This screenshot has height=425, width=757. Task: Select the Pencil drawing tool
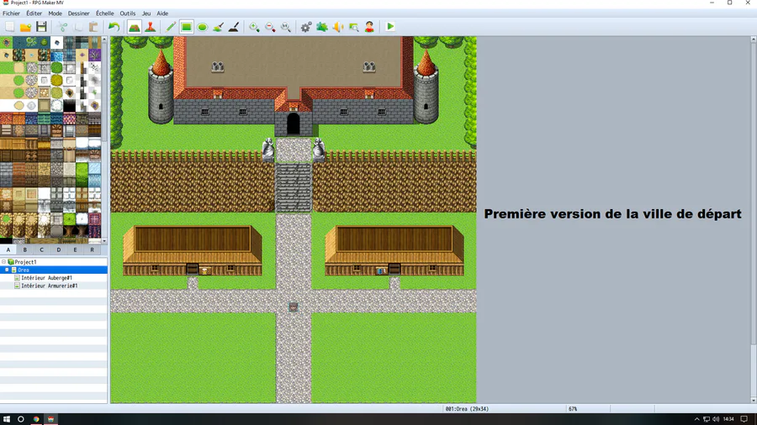click(x=171, y=27)
